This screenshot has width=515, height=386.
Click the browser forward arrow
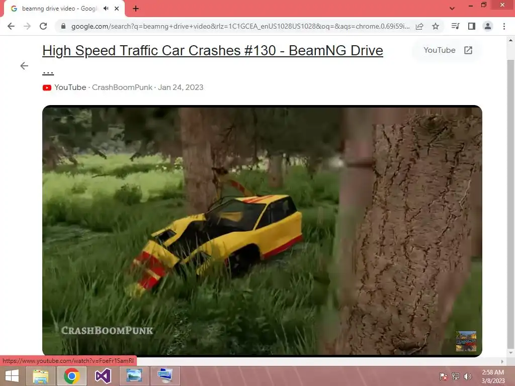point(27,26)
